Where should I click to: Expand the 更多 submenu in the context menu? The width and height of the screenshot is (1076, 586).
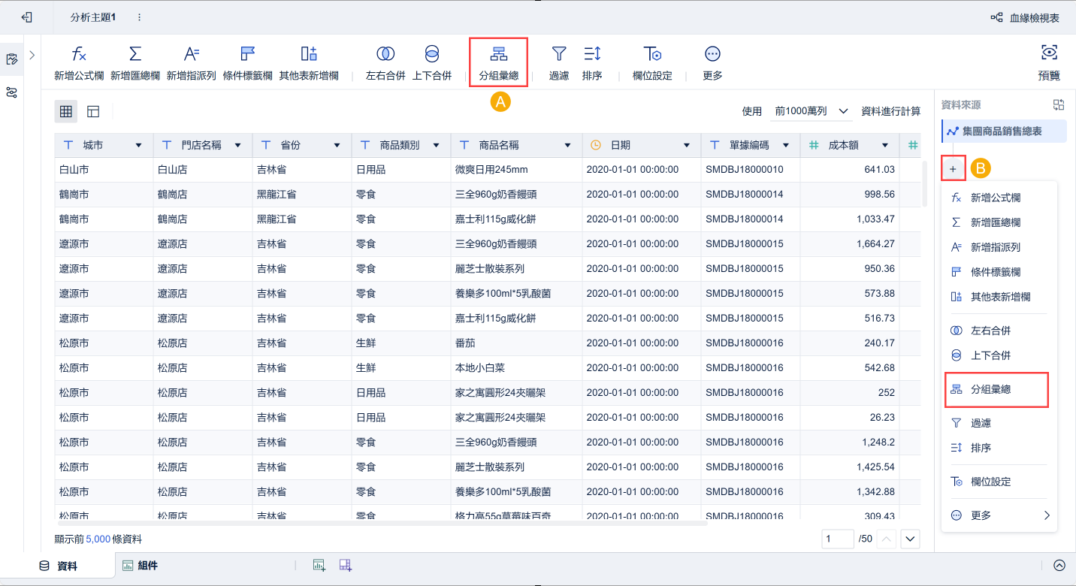point(997,515)
